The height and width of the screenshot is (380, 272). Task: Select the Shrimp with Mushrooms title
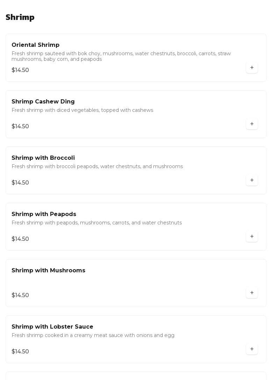tap(48, 271)
